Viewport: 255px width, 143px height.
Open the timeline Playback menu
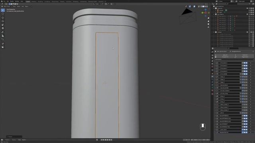(8, 140)
